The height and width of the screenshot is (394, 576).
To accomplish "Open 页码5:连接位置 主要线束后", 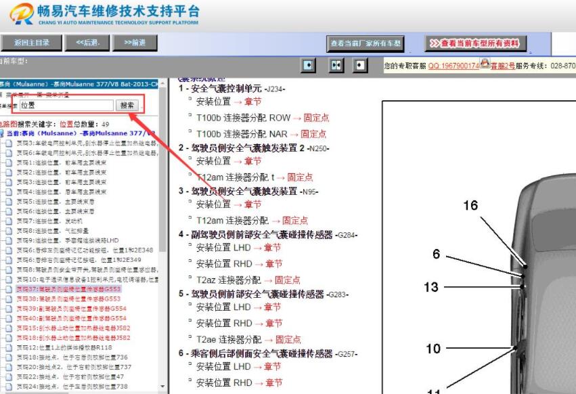I will [x=56, y=202].
